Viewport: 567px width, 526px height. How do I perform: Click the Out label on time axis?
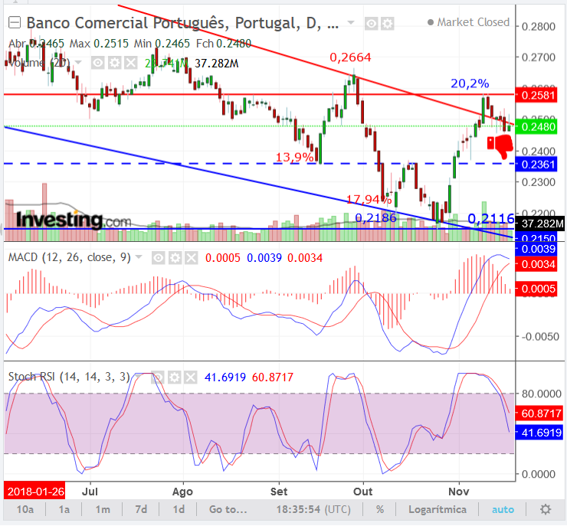(x=362, y=492)
